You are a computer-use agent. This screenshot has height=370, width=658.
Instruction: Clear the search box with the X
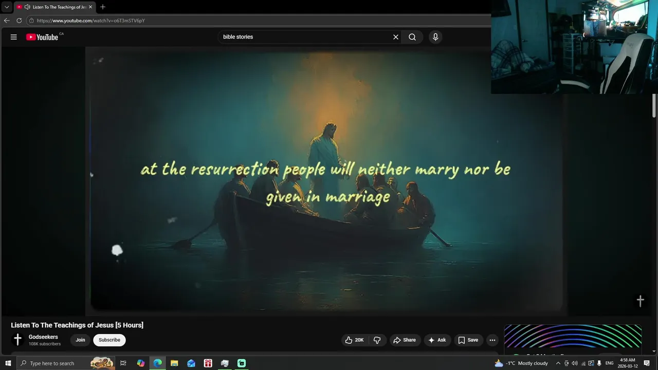click(x=396, y=37)
